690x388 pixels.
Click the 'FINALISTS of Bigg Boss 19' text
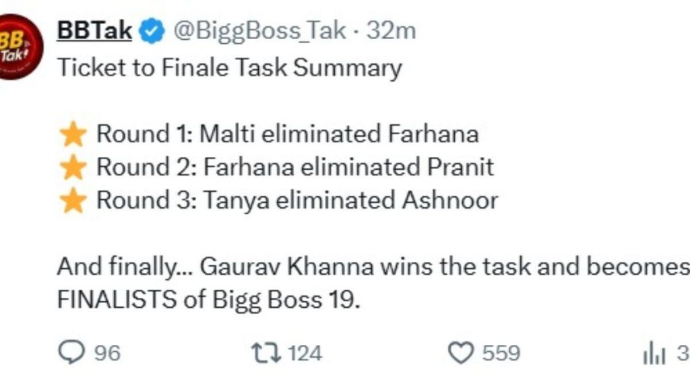pos(209,299)
